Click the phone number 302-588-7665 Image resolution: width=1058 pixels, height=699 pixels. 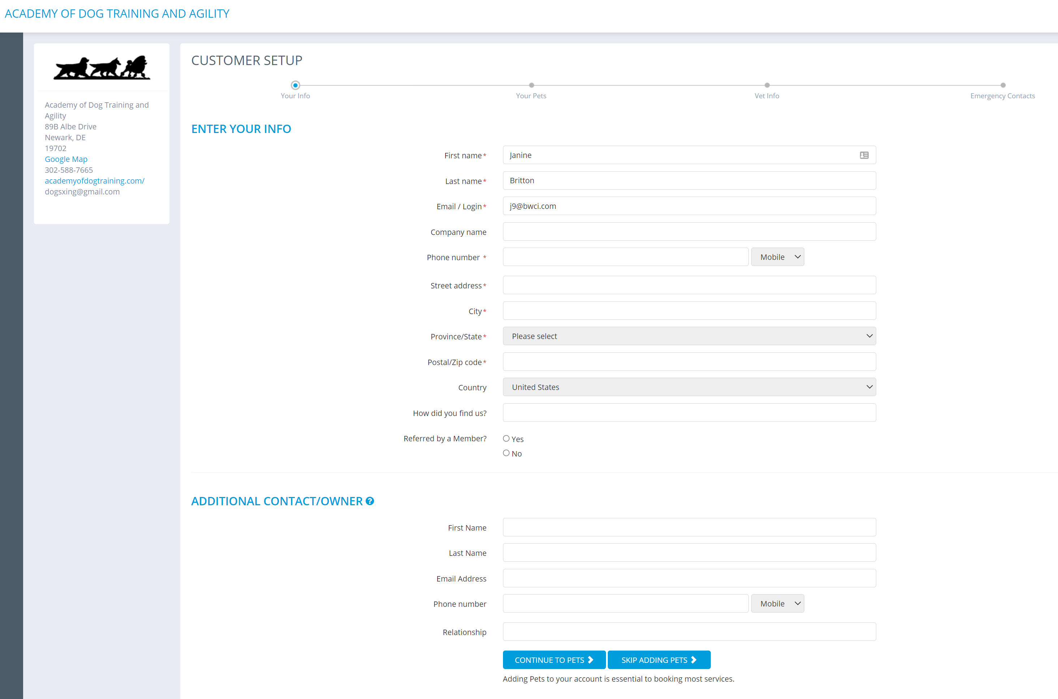coord(69,170)
